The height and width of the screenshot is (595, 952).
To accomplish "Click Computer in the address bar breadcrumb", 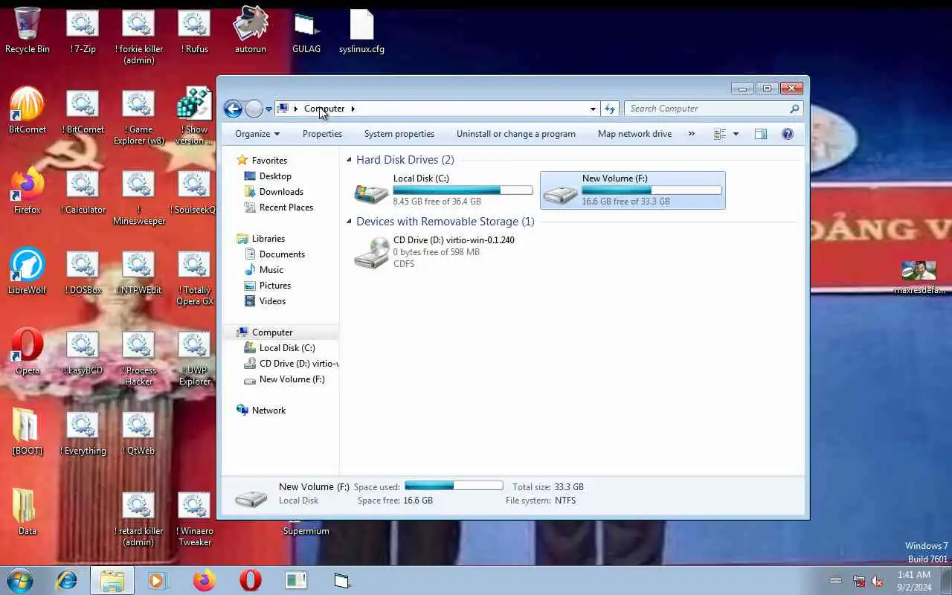I will pos(324,109).
